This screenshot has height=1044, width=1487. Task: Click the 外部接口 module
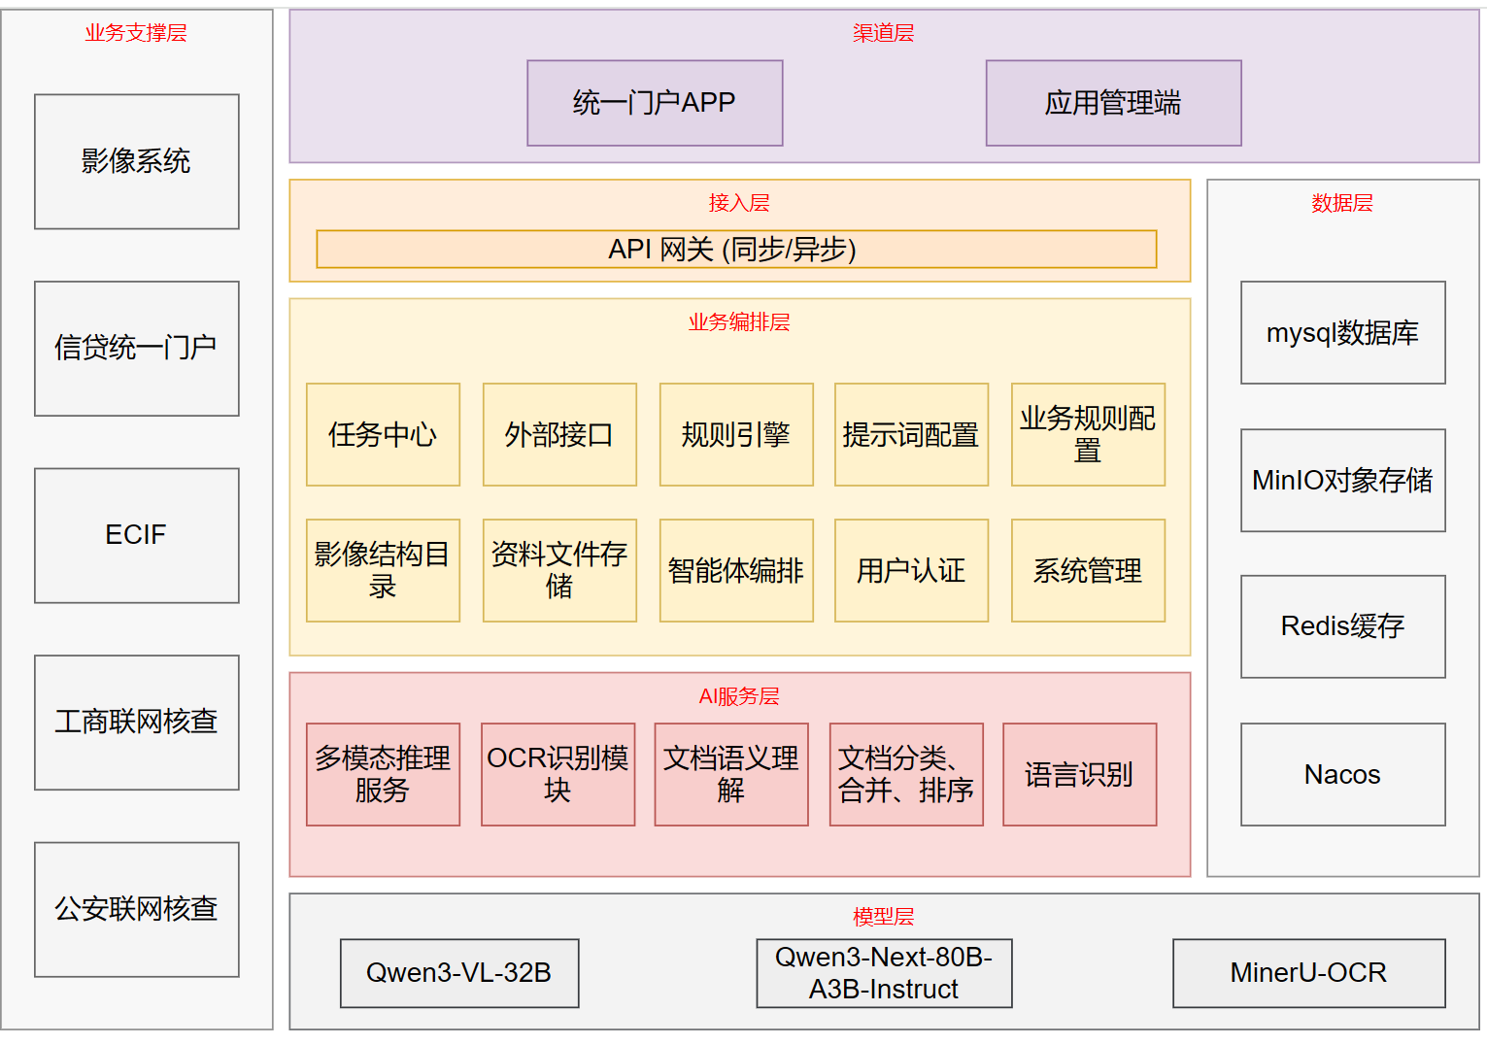[x=559, y=434]
